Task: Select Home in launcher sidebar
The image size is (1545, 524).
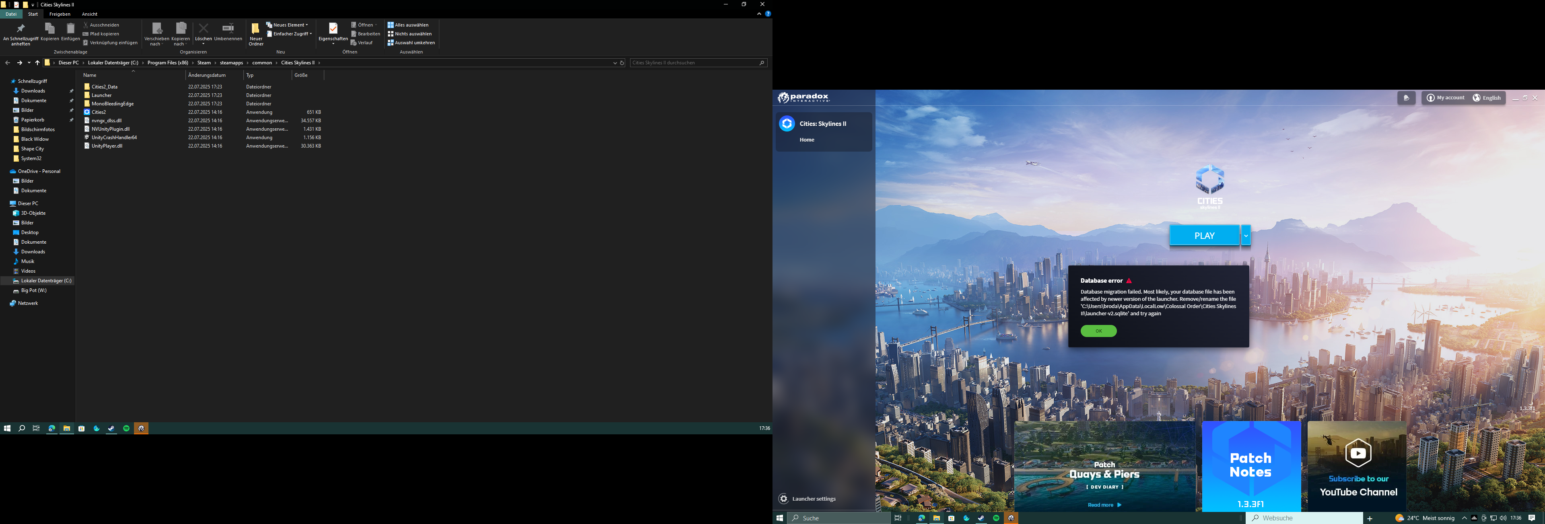Action: [x=807, y=140]
